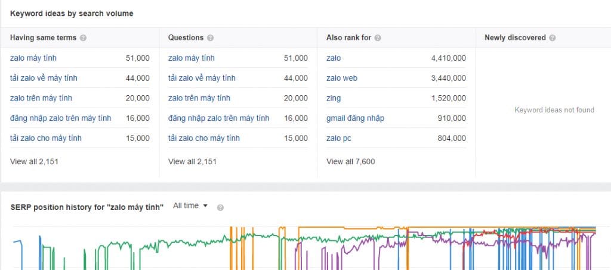Click help icon next to Newly discovered
The image size is (611, 270).
[x=552, y=38]
